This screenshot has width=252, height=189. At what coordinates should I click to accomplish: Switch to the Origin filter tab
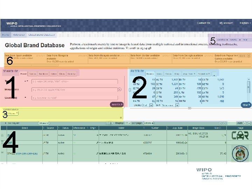coord(177,74)
